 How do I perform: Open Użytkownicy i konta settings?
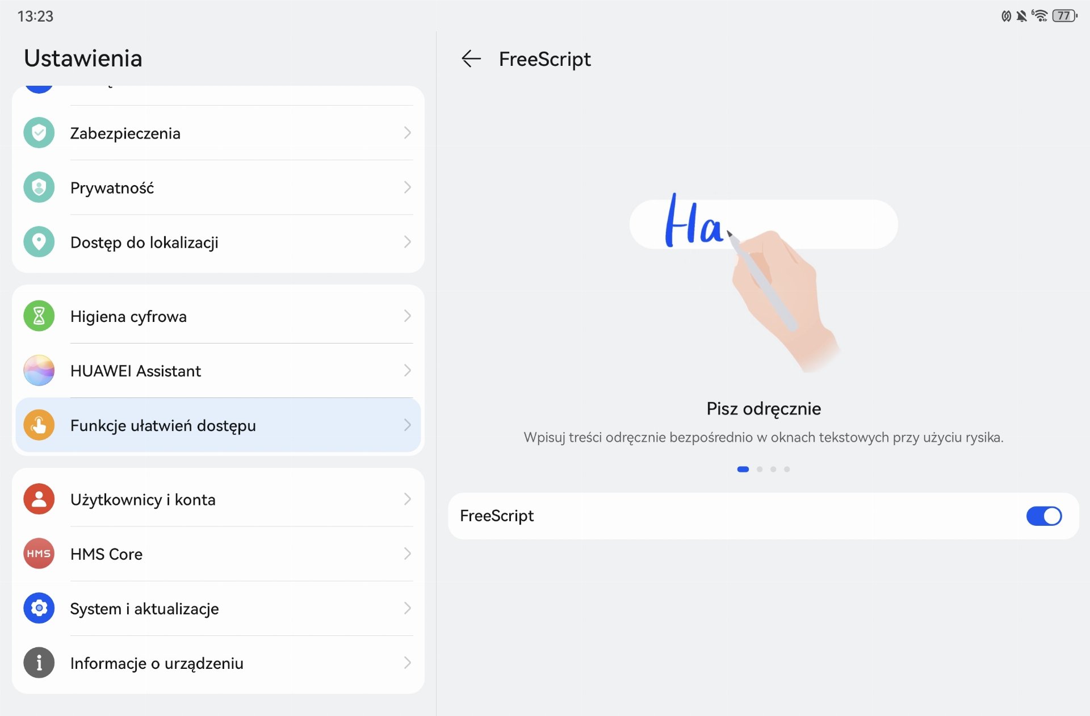218,499
